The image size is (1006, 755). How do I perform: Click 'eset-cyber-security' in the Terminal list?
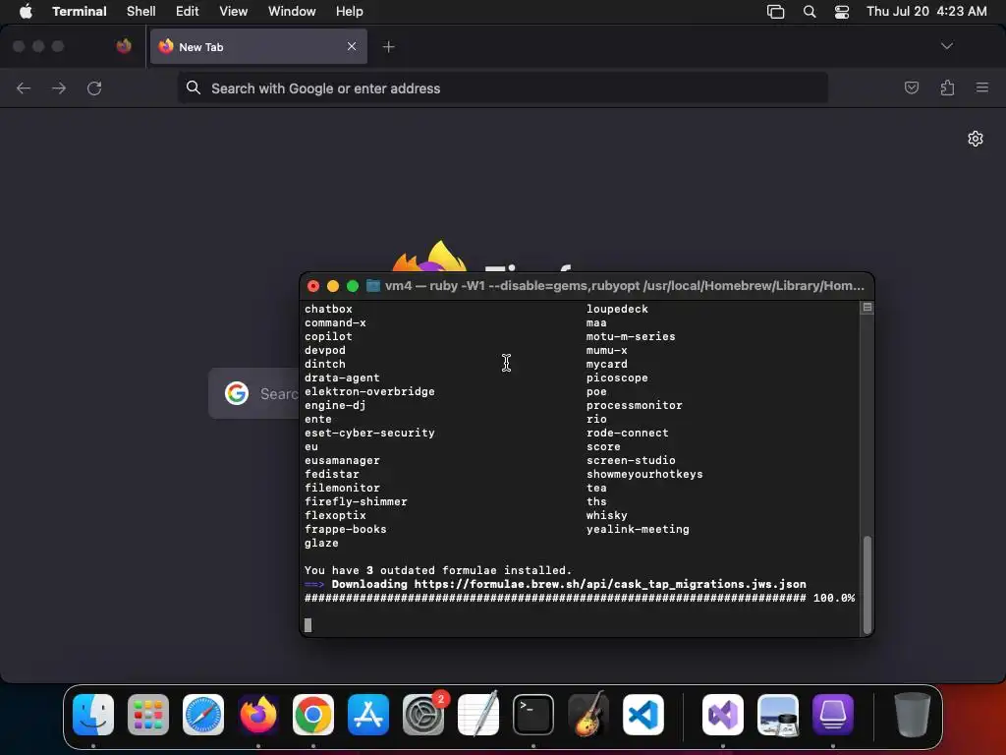click(x=369, y=433)
